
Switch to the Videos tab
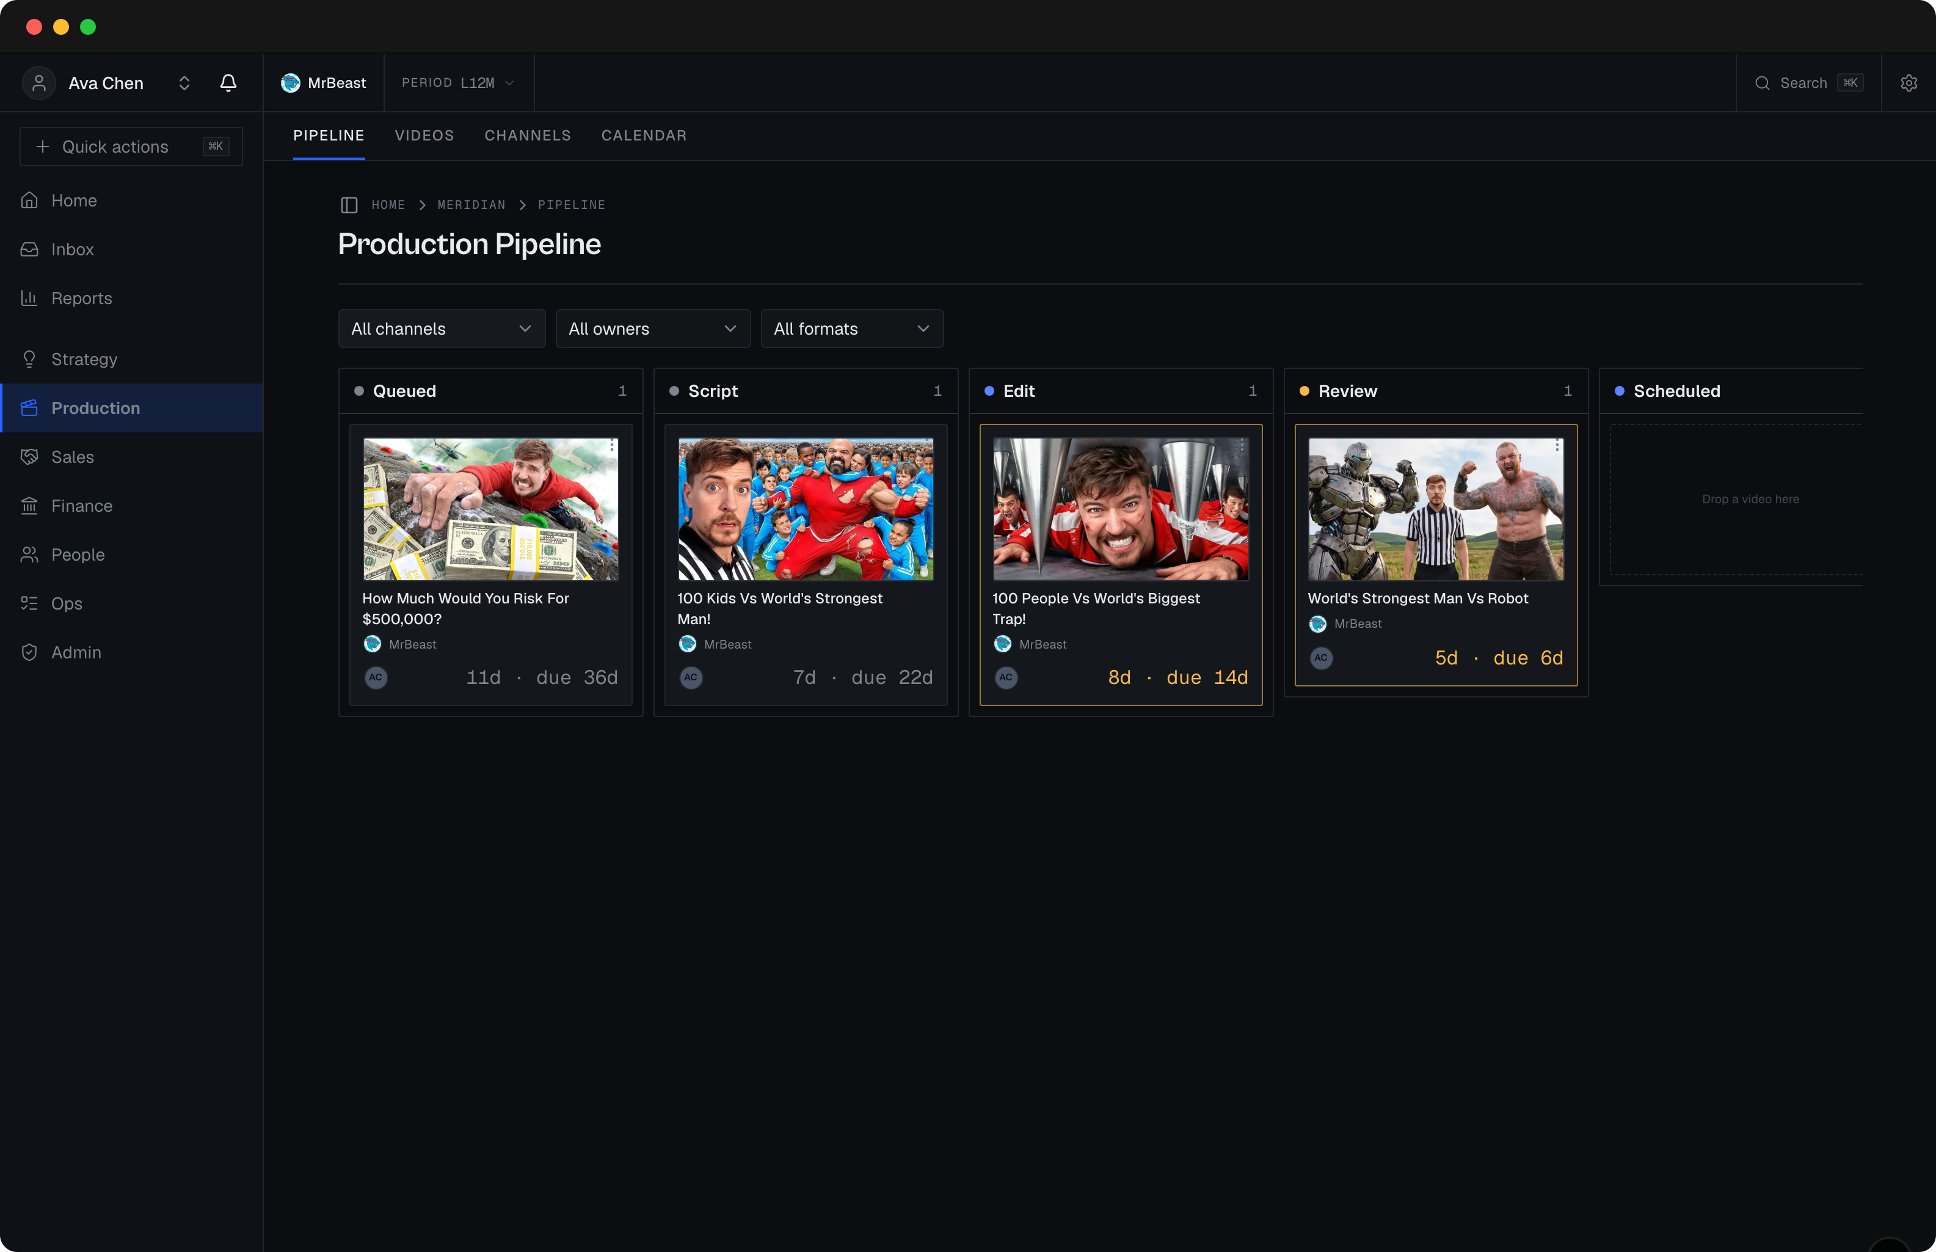point(424,136)
